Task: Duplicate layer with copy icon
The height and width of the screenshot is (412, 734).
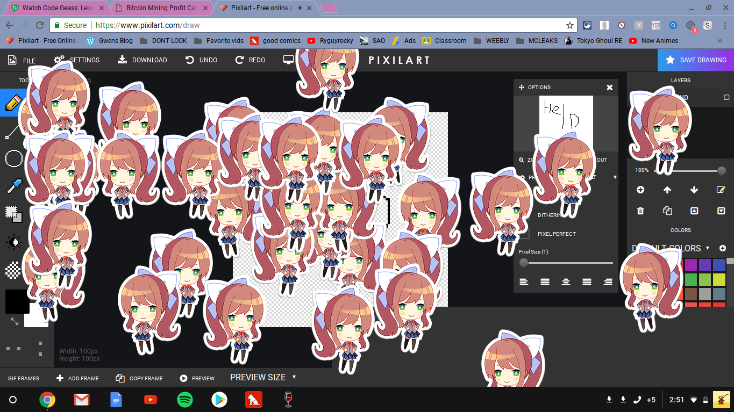Action: pyautogui.click(x=667, y=211)
